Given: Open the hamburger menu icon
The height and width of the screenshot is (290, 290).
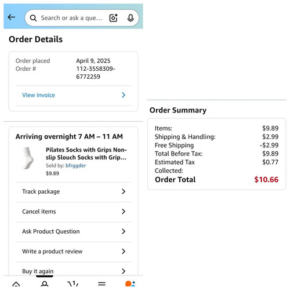Looking at the screenshot, I should coord(101,284).
